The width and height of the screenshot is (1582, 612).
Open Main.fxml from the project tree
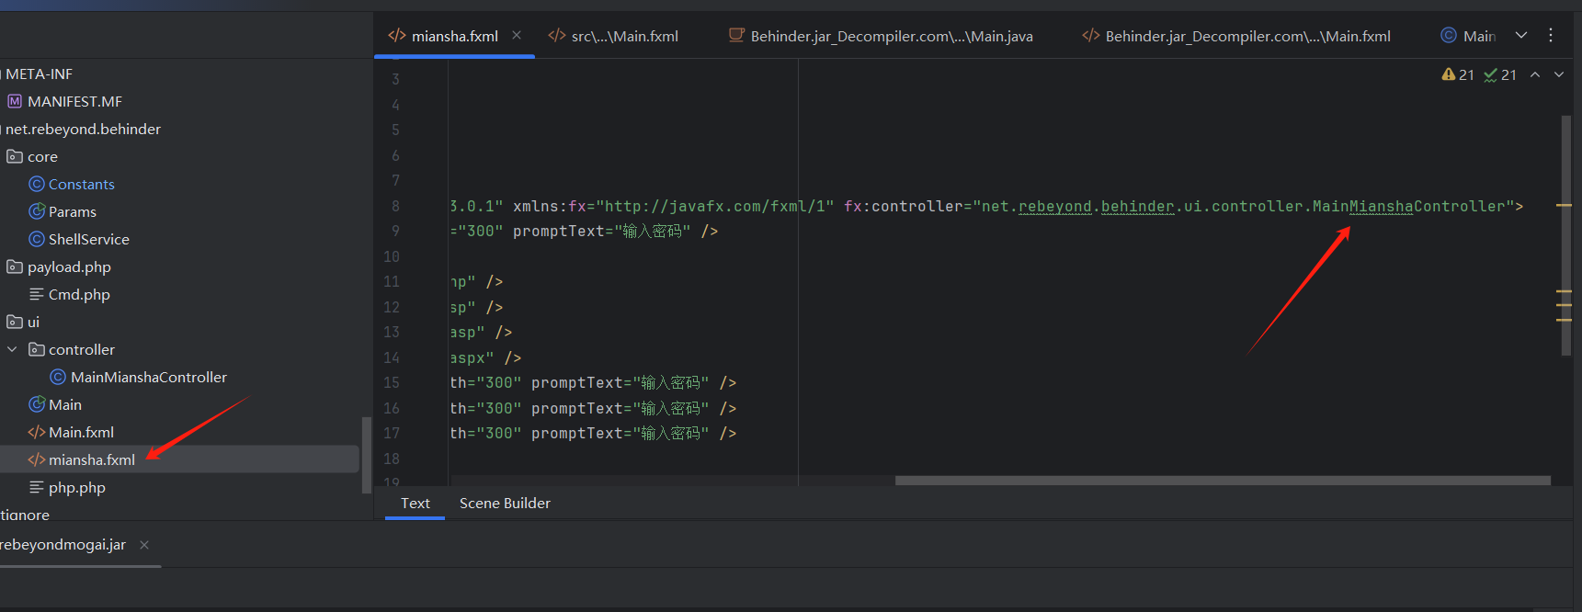(81, 432)
